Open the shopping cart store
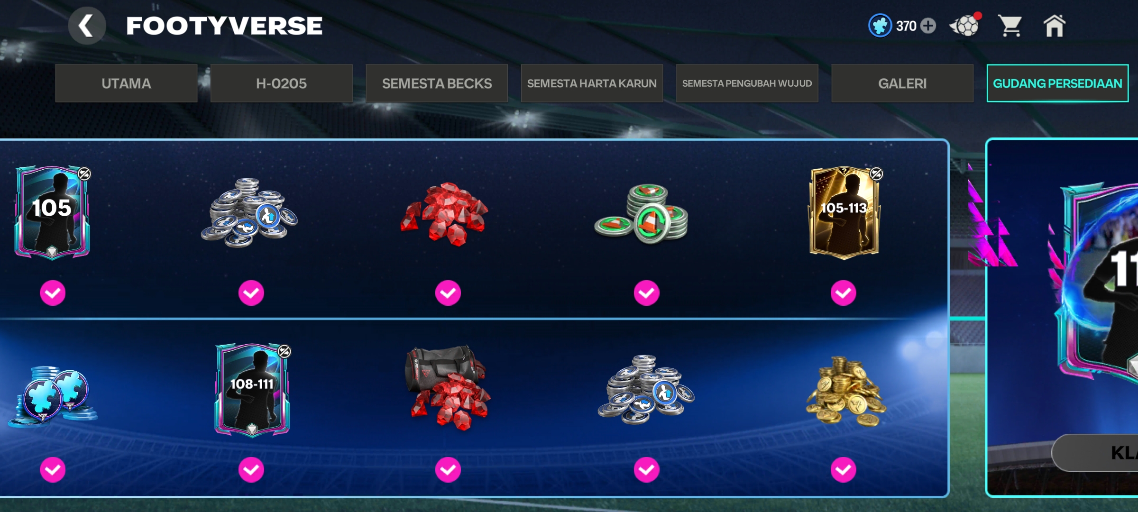The height and width of the screenshot is (512, 1138). click(1010, 26)
